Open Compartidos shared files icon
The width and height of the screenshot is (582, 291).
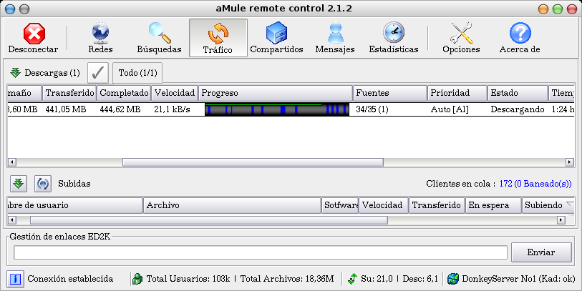pyautogui.click(x=276, y=34)
